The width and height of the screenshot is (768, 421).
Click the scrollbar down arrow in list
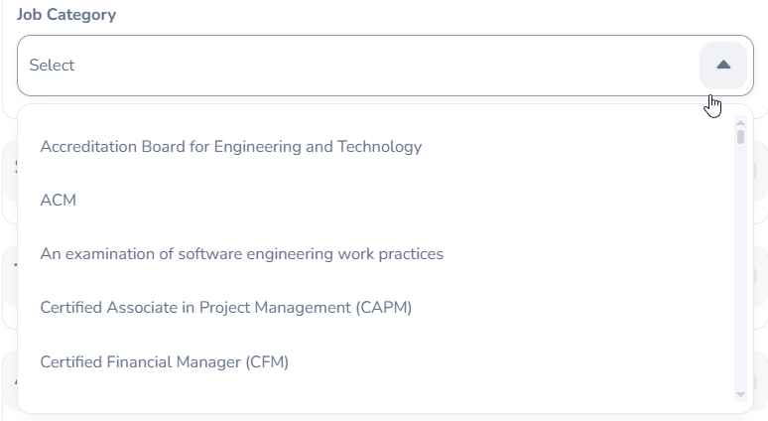740,394
